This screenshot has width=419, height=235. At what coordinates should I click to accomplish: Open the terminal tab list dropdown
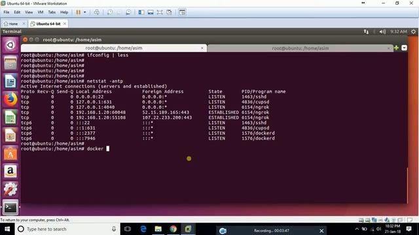[x=405, y=48]
